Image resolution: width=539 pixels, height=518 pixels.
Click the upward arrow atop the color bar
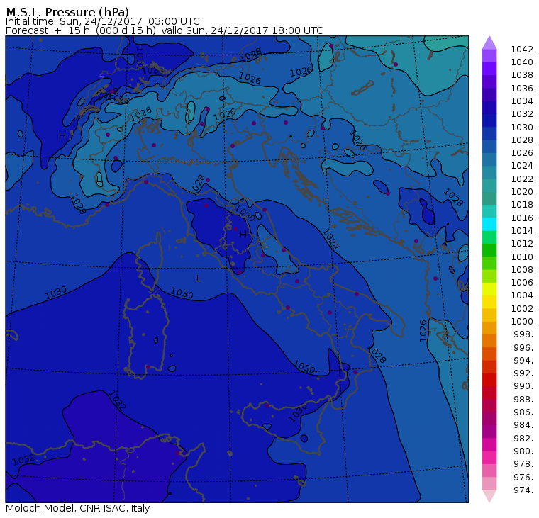click(x=489, y=43)
